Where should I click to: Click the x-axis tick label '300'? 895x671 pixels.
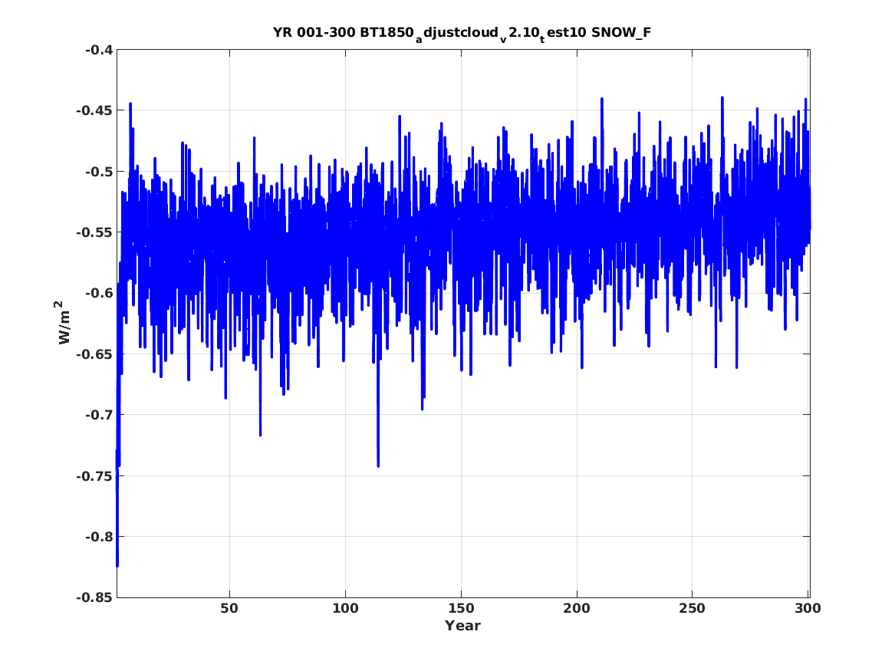click(808, 608)
